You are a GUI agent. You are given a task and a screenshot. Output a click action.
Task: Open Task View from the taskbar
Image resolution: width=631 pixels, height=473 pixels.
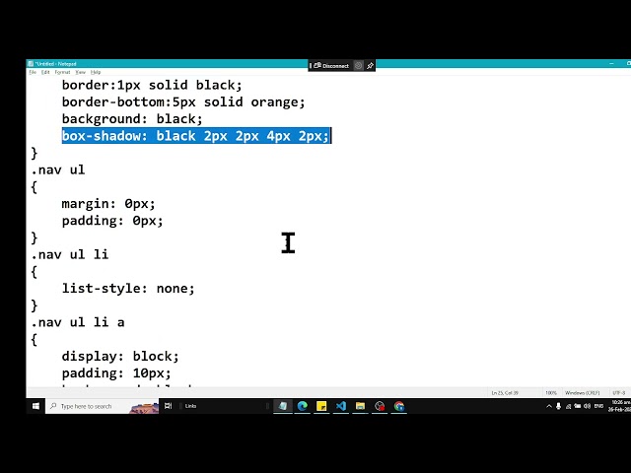(169, 406)
